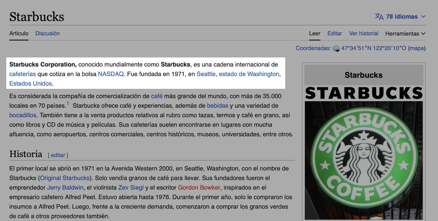Open the Editar tab
The image size is (438, 221).
click(335, 33)
